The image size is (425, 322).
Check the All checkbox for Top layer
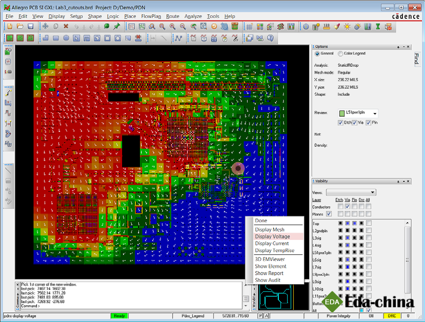pyautogui.click(x=369, y=223)
